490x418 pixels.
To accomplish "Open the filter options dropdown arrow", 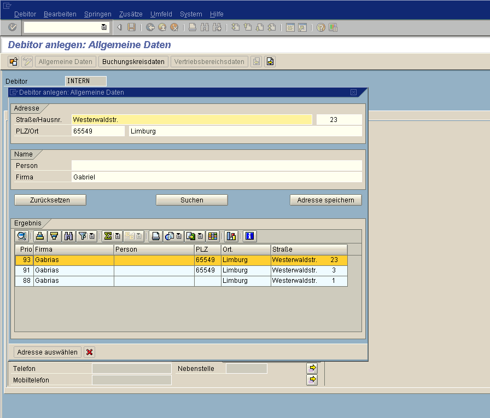I will 92,236.
